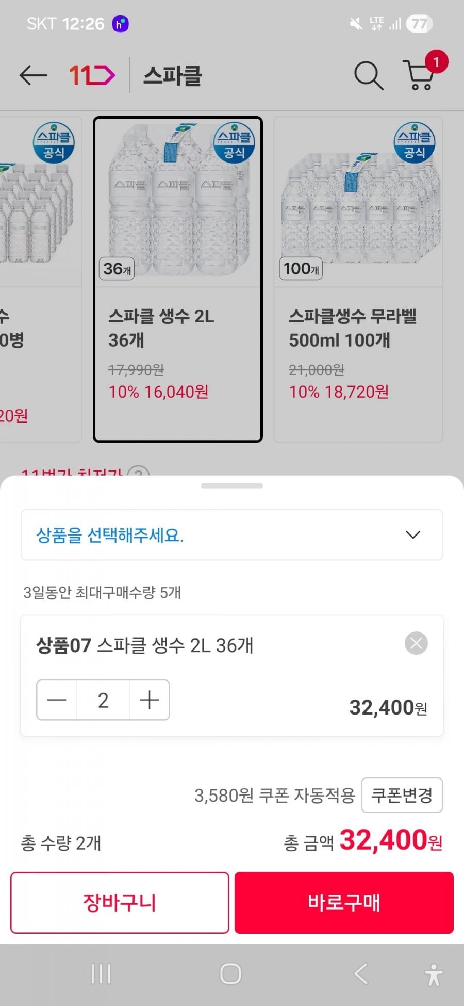Tap the Android back navigation chevron
Screen dimensions: 464x1006
point(361,974)
